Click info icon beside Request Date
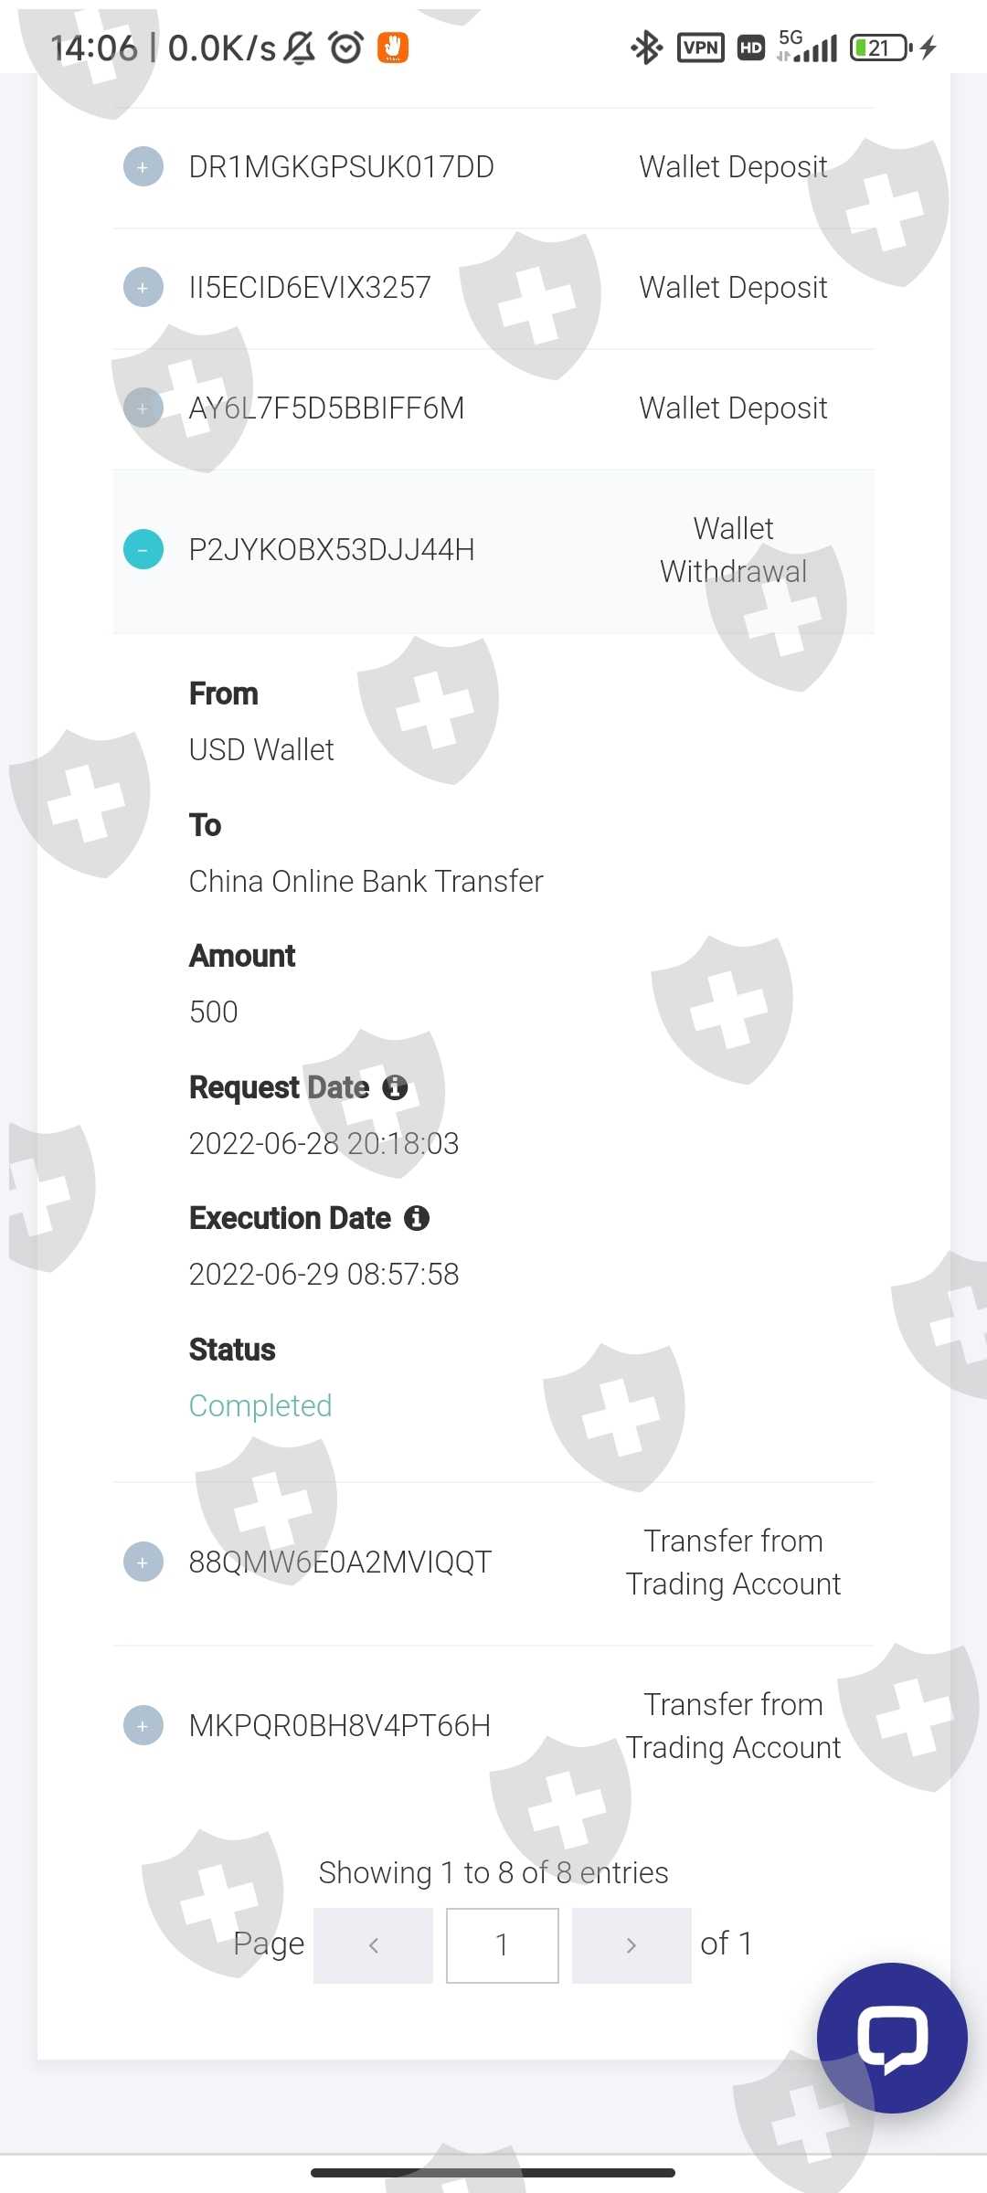 tap(395, 1087)
